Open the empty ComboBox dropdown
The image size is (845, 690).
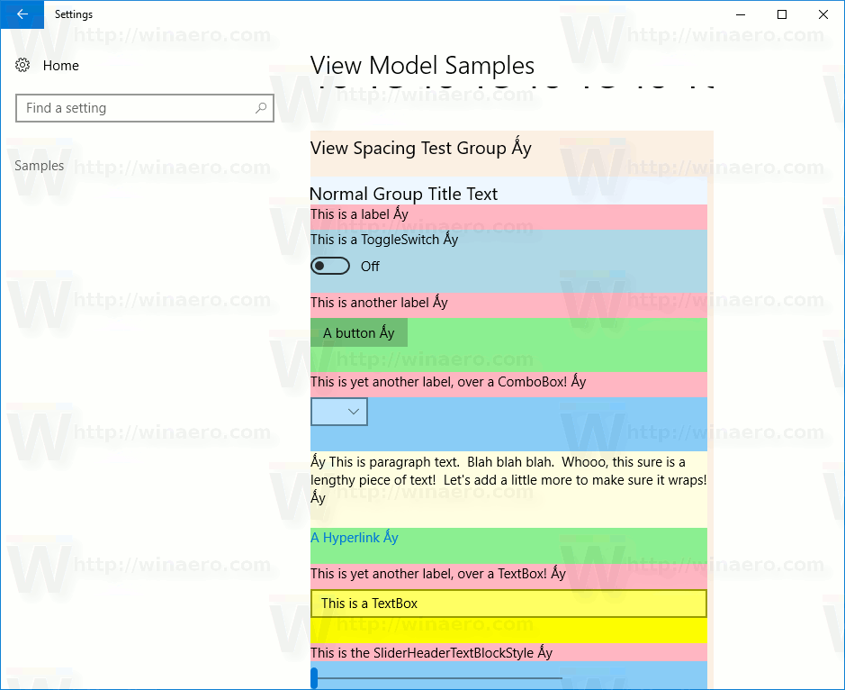[x=339, y=412]
